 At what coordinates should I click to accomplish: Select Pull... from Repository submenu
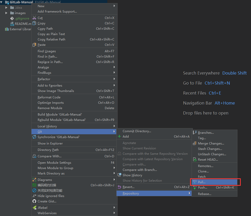(x=202, y=182)
